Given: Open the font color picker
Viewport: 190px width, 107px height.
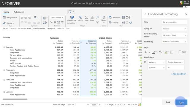Looking at the screenshot, I should pos(167,52).
